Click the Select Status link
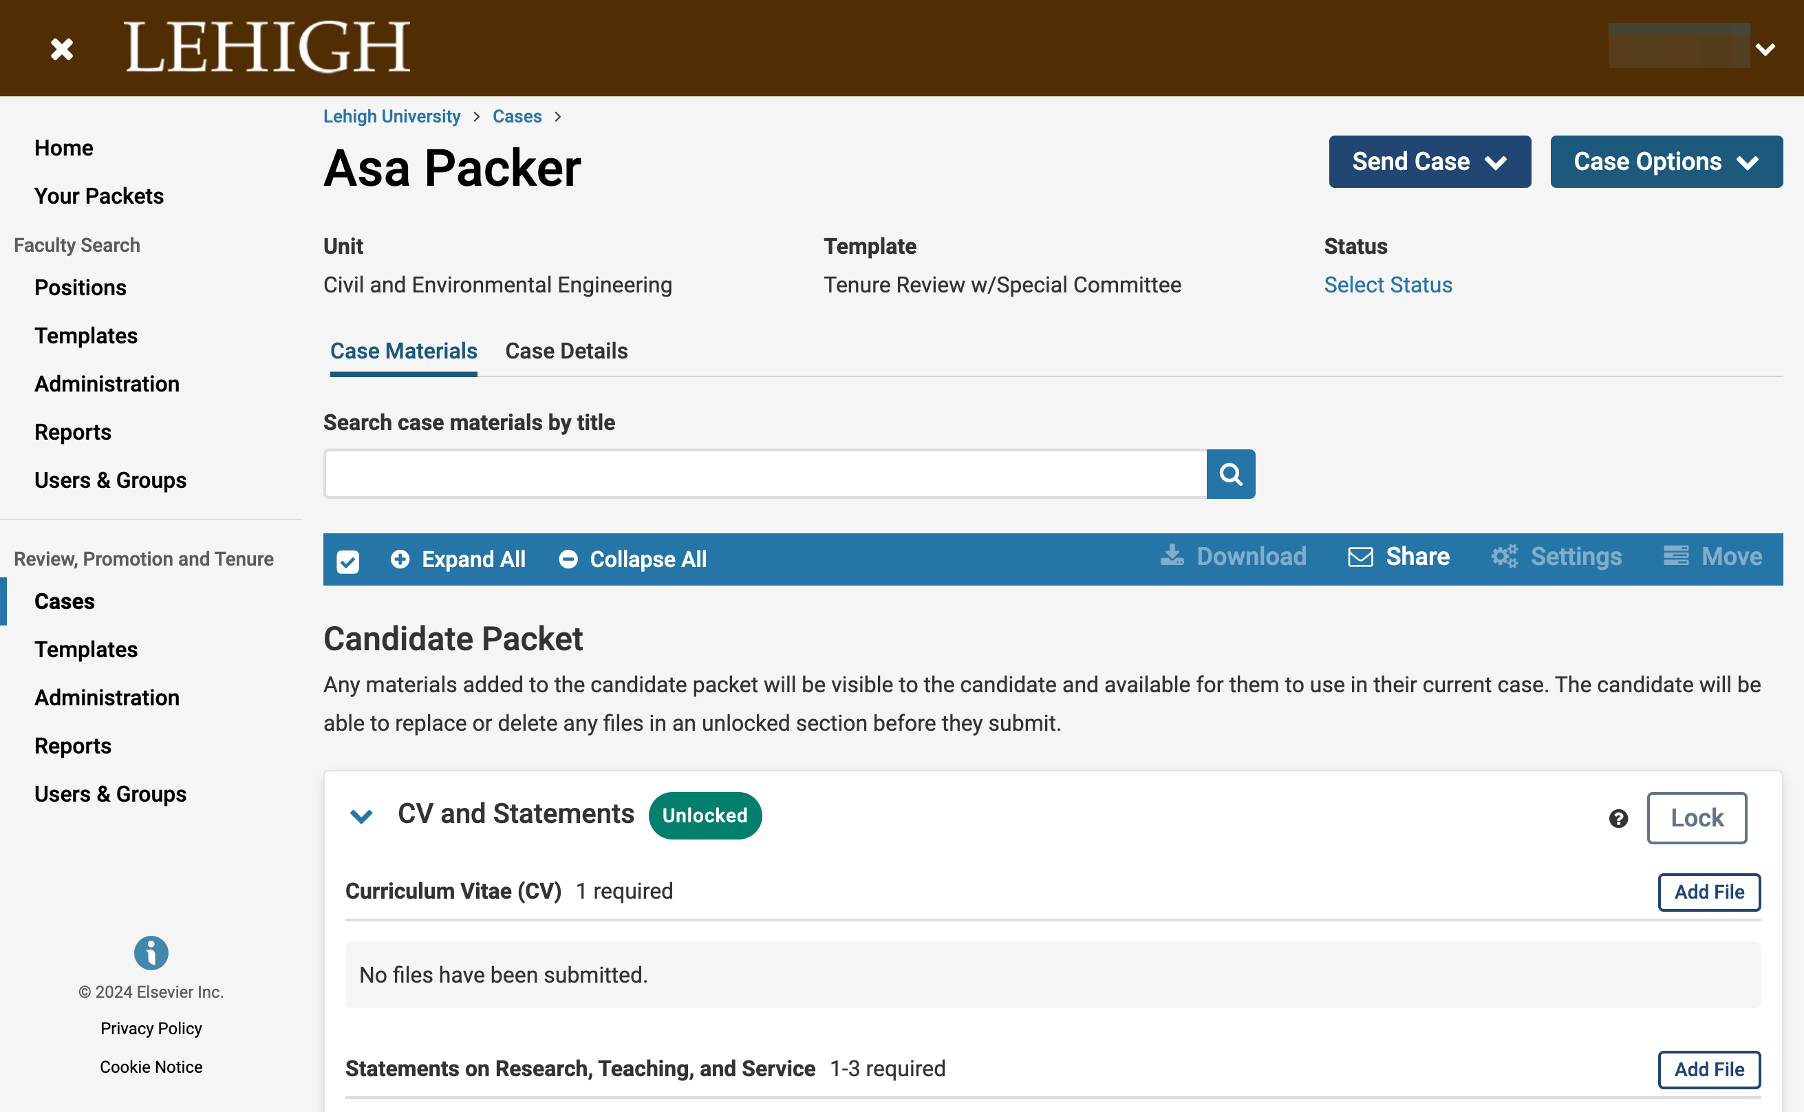The image size is (1804, 1112). (x=1388, y=285)
